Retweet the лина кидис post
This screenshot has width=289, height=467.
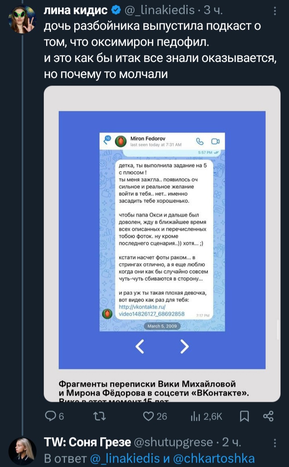(100, 416)
